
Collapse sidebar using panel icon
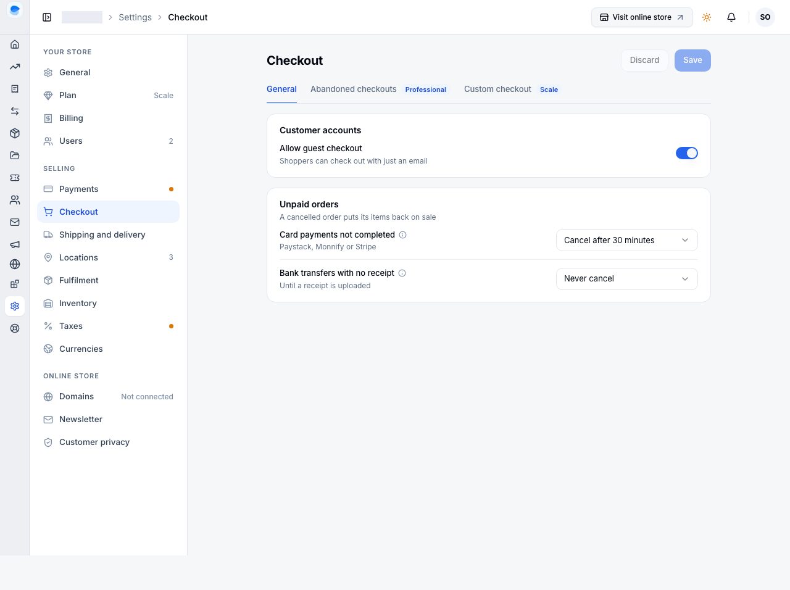pos(47,17)
